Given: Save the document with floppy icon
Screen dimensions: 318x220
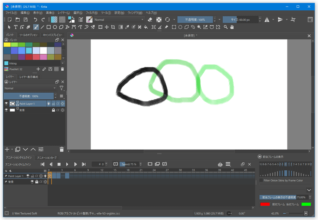Looking at the screenshot, I should click(x=26, y=20).
